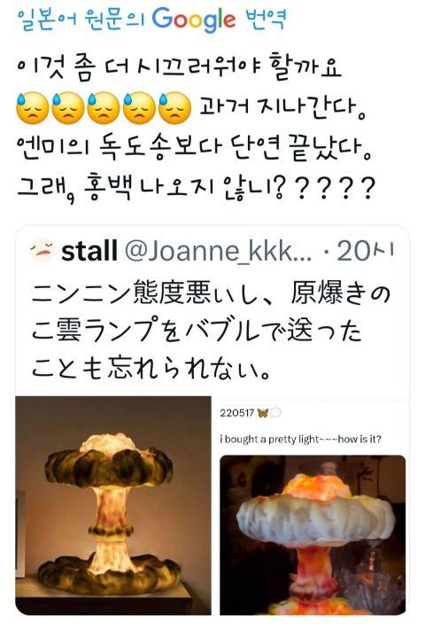
Task: Open the quoted Japanese tweet text
Action: pyautogui.click(x=211, y=331)
